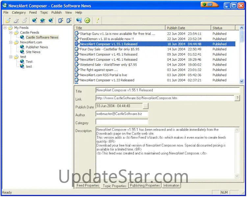Click into the Author field

pyautogui.click(x=122, y=114)
